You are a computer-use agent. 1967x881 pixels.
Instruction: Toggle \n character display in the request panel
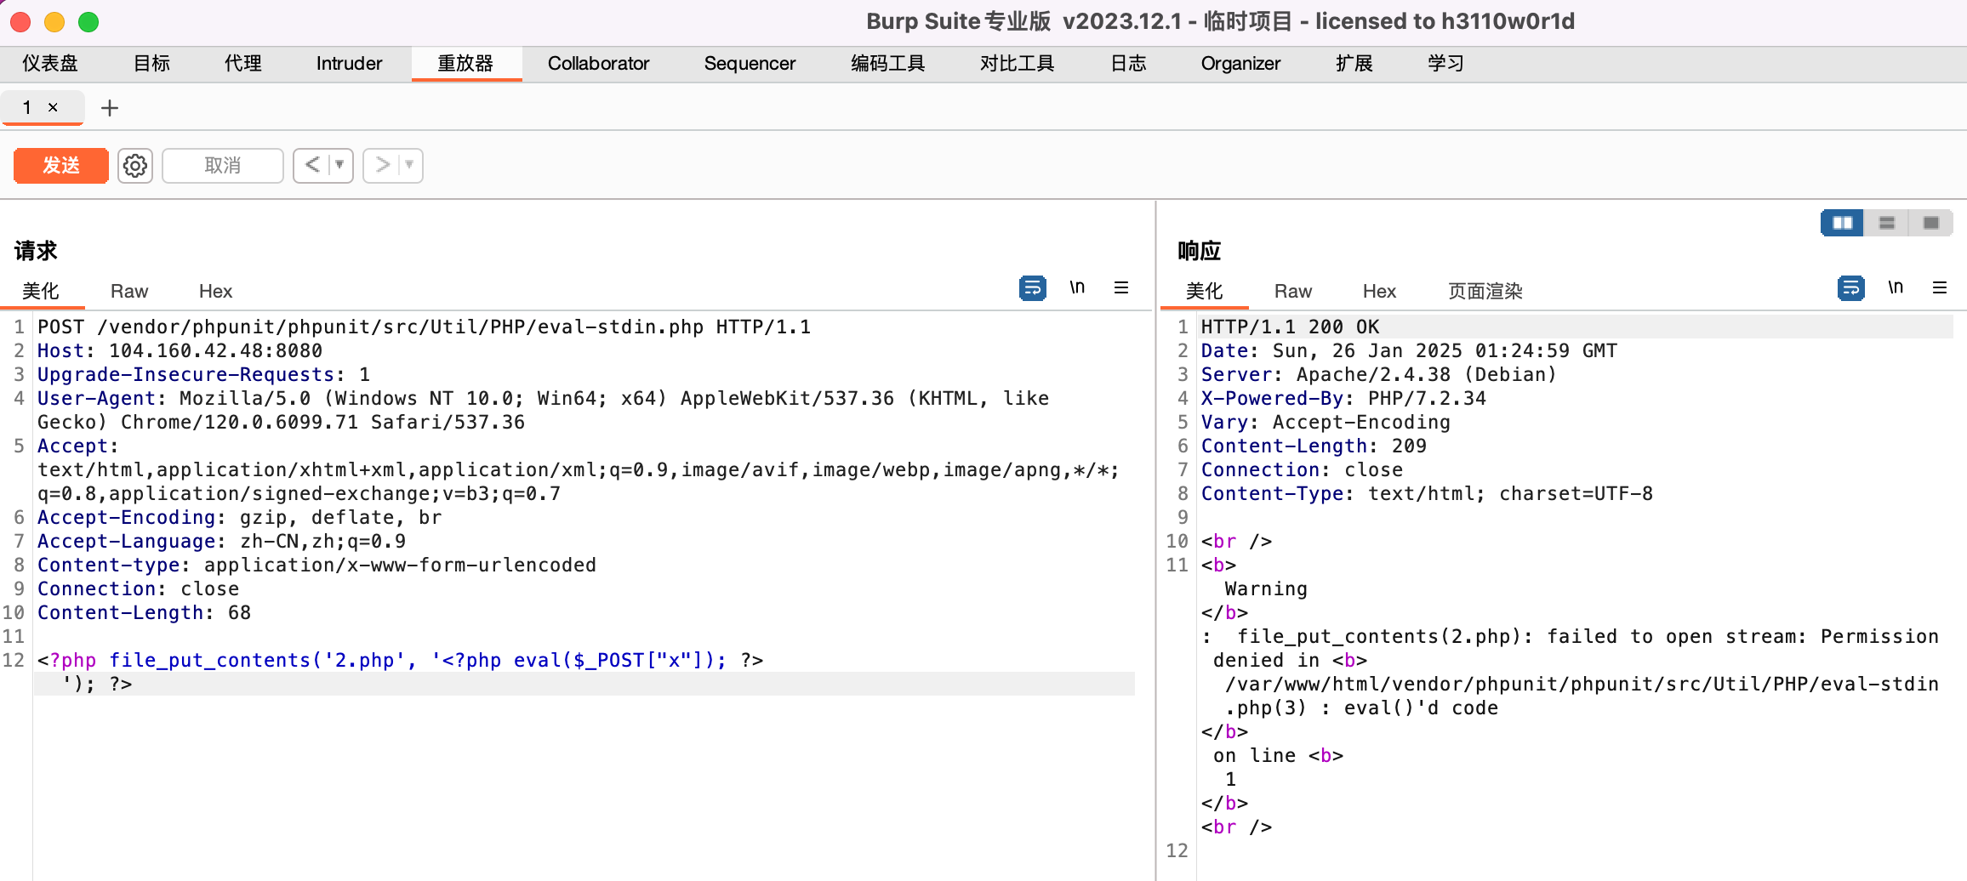coord(1078,287)
